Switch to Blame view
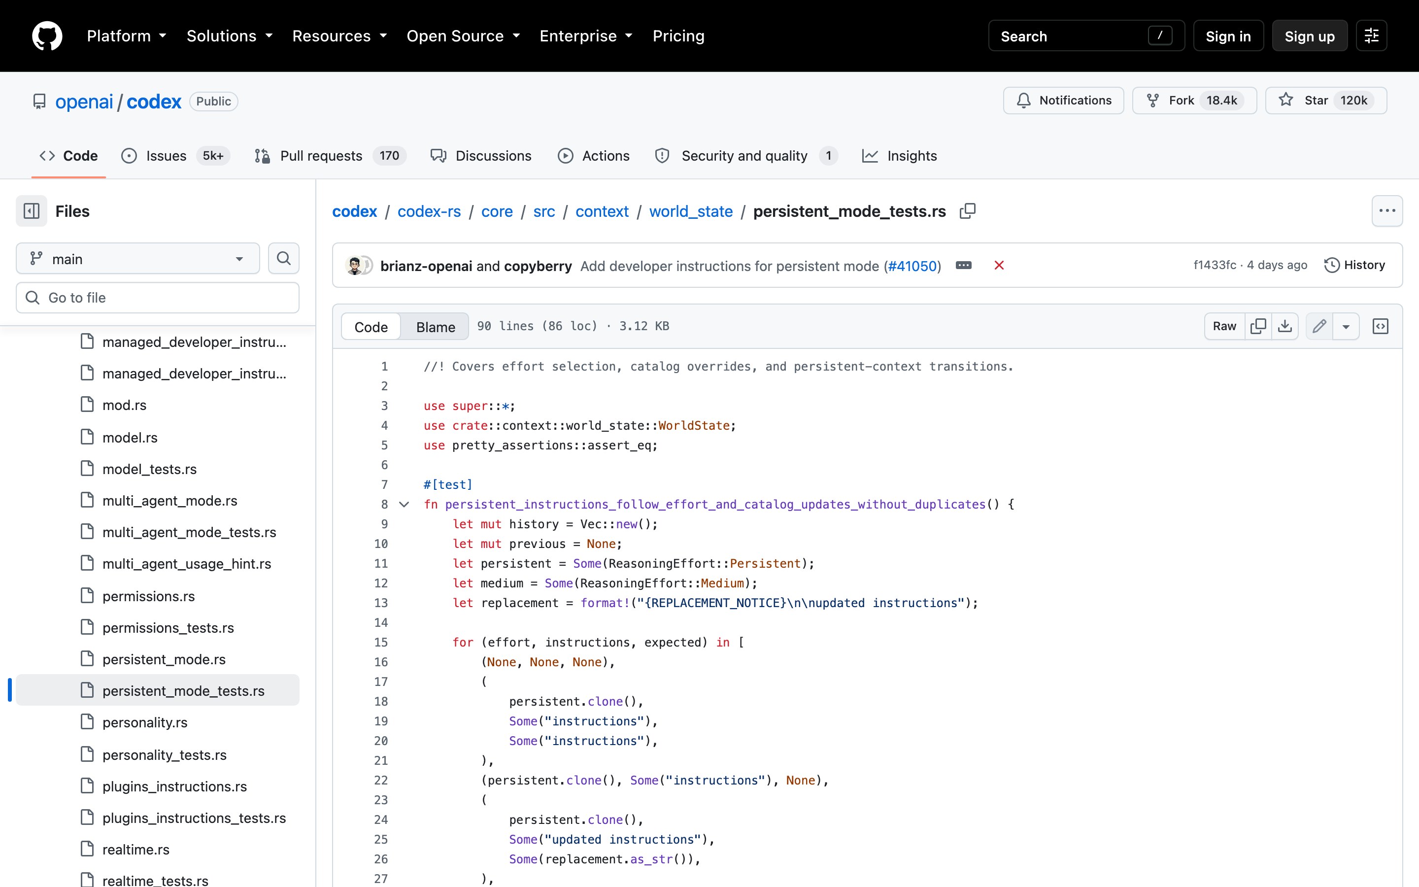This screenshot has width=1419, height=887. (435, 327)
